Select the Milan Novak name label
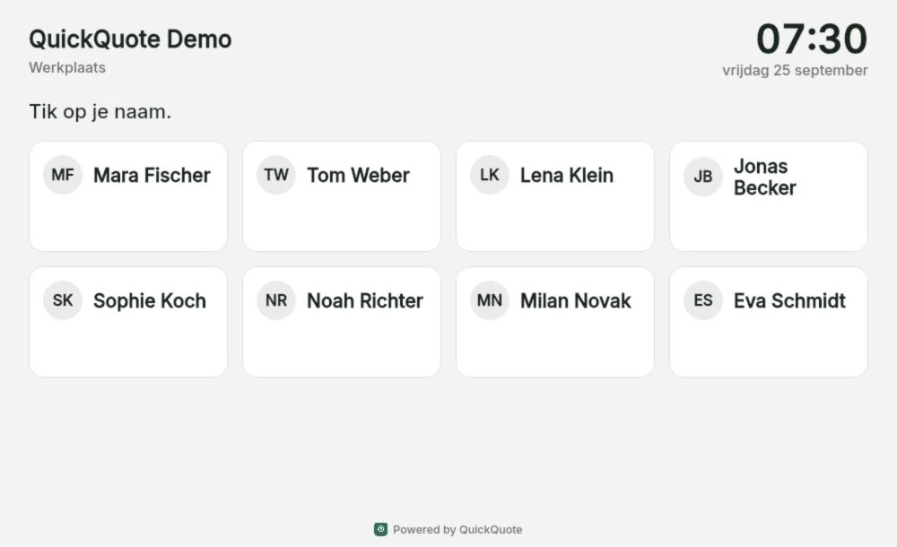897x547 pixels. tap(576, 301)
